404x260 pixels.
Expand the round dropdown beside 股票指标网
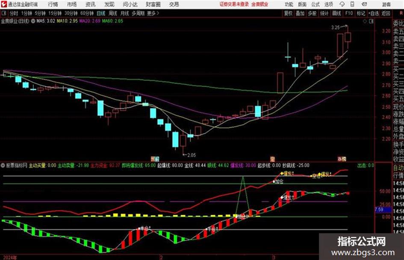pyautogui.click(x=3, y=165)
